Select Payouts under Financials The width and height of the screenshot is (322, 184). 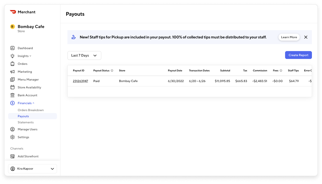pyautogui.click(x=32, y=116)
